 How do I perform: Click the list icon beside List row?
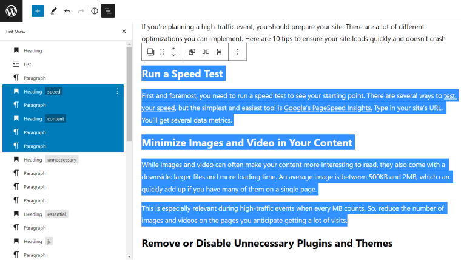pos(16,64)
